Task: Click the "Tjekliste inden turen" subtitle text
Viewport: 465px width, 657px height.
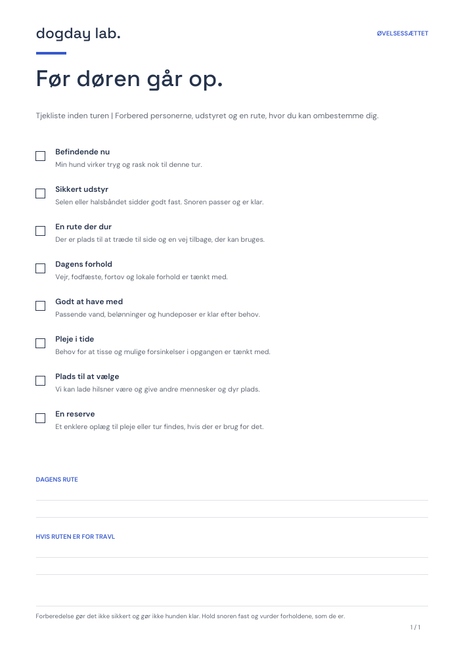Action: click(x=72, y=116)
